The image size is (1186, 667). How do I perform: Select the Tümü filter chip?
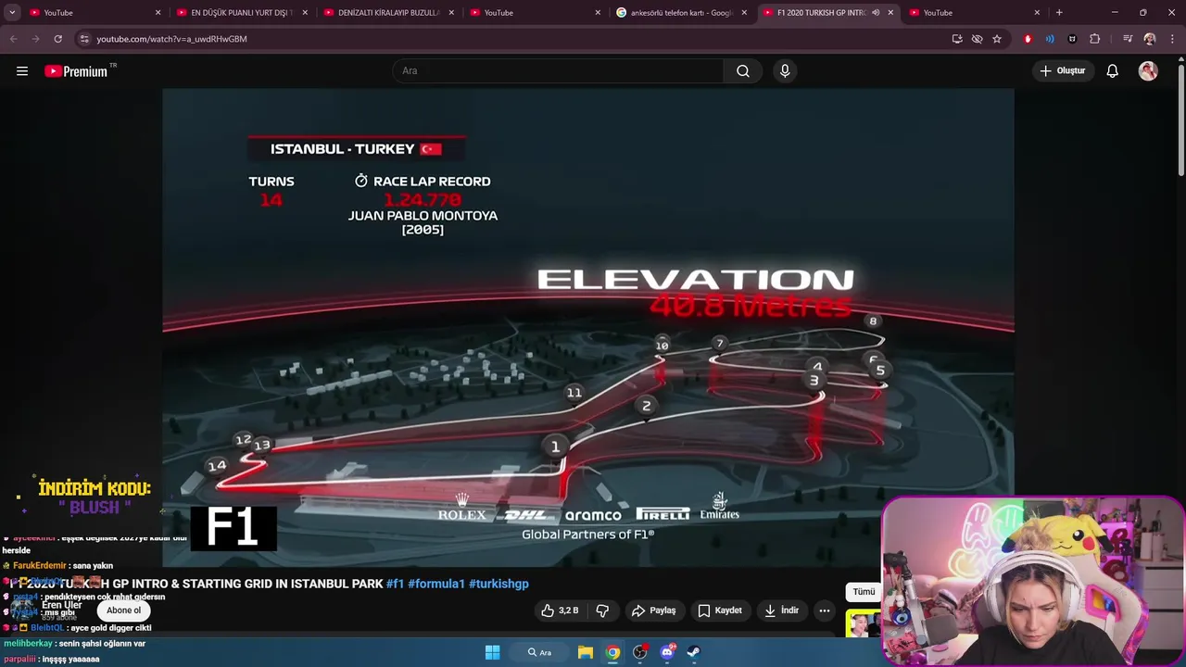click(864, 592)
